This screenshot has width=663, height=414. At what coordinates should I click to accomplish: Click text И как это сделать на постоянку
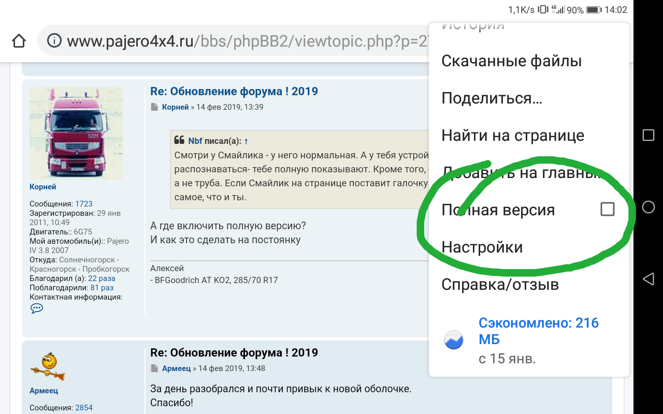[x=225, y=240]
